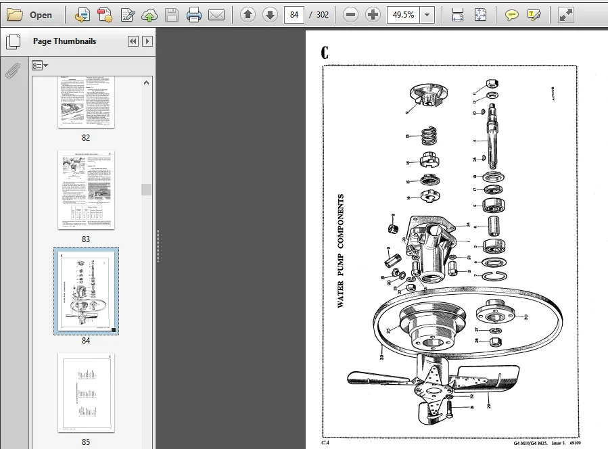Select the page 84 thumbnail
Screen dimensions: 608x449
pyautogui.click(x=86, y=291)
